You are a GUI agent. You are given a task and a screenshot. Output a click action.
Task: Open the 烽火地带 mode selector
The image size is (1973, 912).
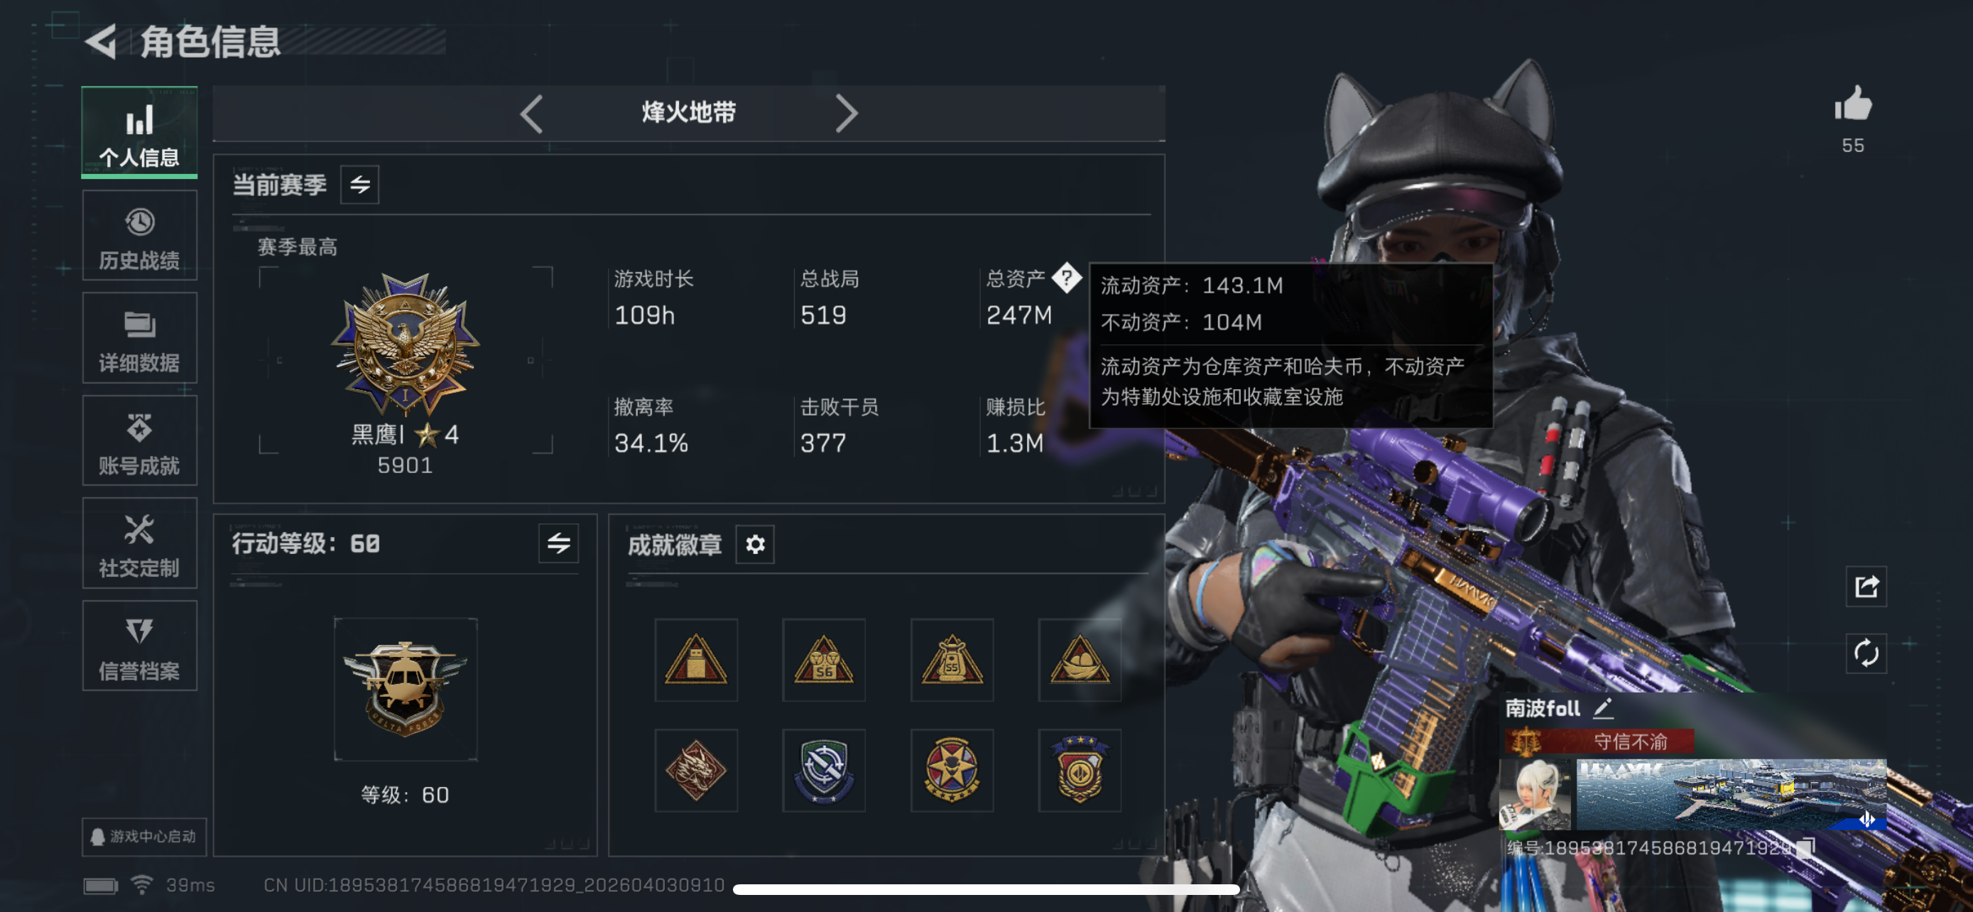687,112
